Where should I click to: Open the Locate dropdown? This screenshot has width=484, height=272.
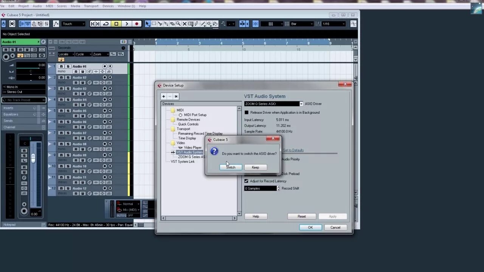pos(66,54)
